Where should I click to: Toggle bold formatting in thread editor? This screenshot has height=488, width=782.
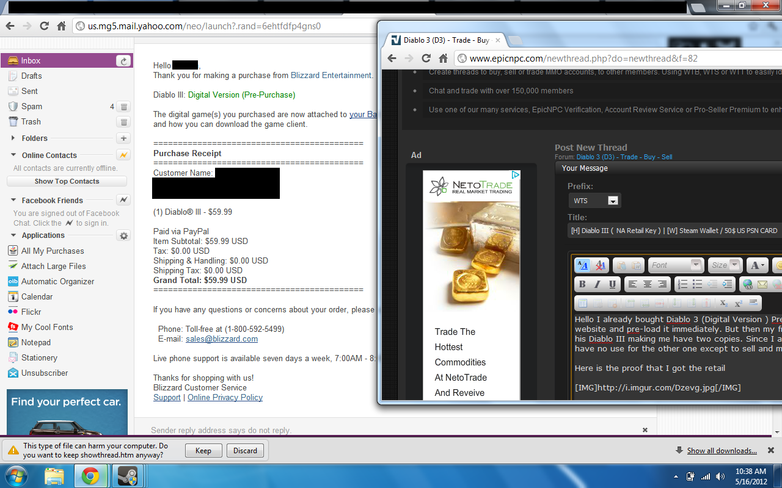(x=582, y=284)
